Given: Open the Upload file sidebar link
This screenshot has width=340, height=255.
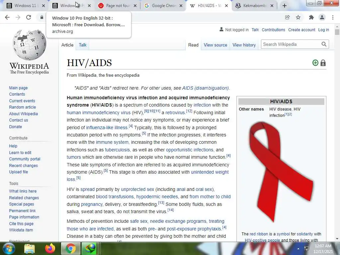Looking at the screenshot, I should click(x=19, y=172).
